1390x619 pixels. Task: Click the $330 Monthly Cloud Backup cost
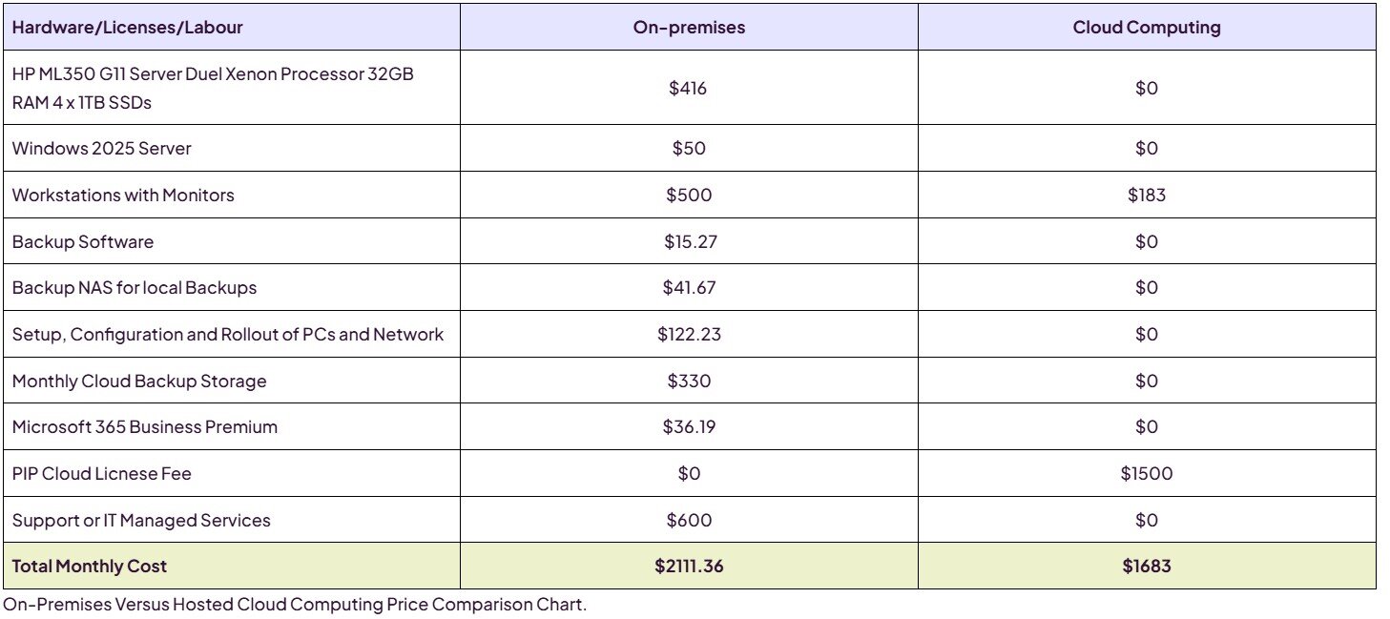pos(689,382)
